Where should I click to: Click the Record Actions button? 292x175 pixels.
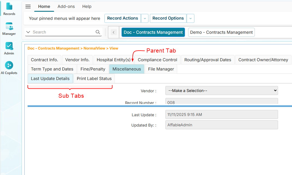click(x=122, y=18)
